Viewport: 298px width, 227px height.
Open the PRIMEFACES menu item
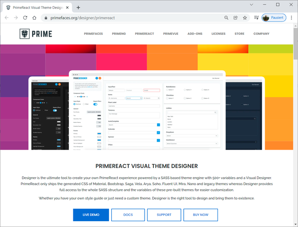click(x=93, y=34)
